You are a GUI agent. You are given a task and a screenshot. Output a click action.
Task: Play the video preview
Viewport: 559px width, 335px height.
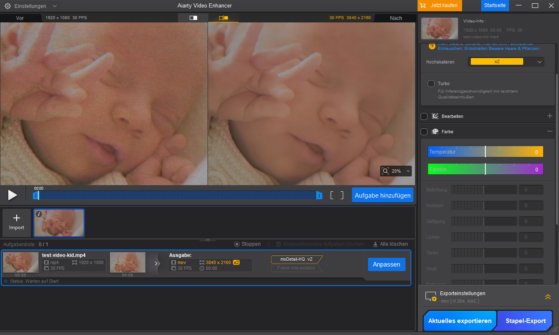coord(12,195)
